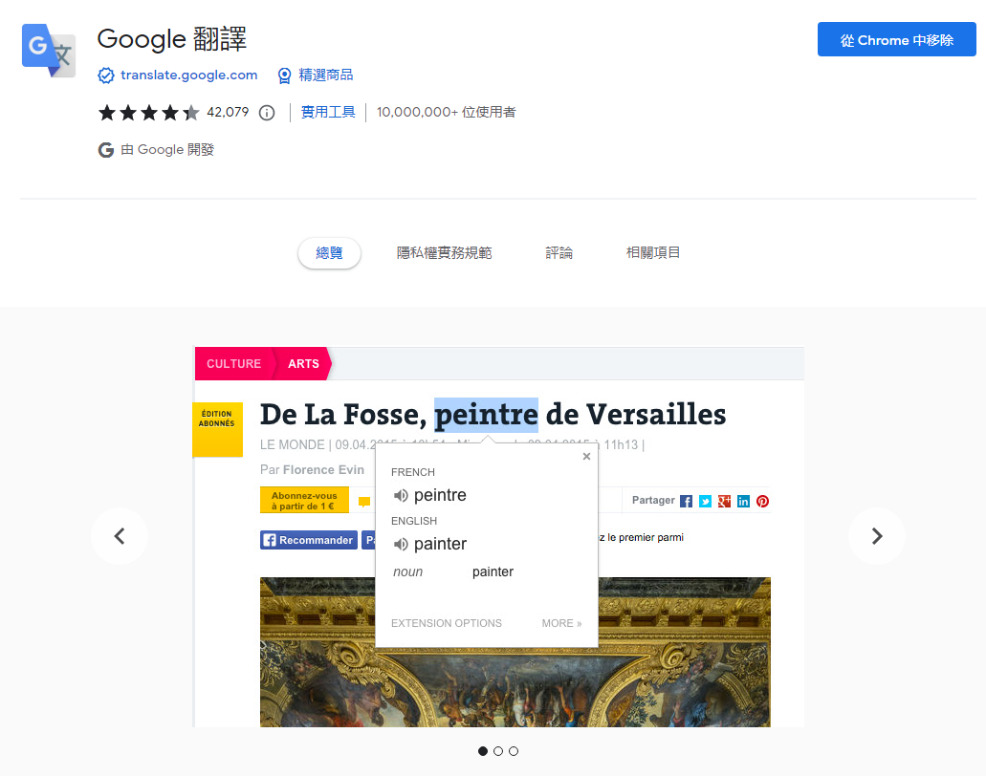Click the Google Translate extension logo

(49, 51)
